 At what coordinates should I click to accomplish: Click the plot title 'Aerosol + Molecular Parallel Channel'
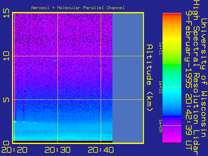78,8
